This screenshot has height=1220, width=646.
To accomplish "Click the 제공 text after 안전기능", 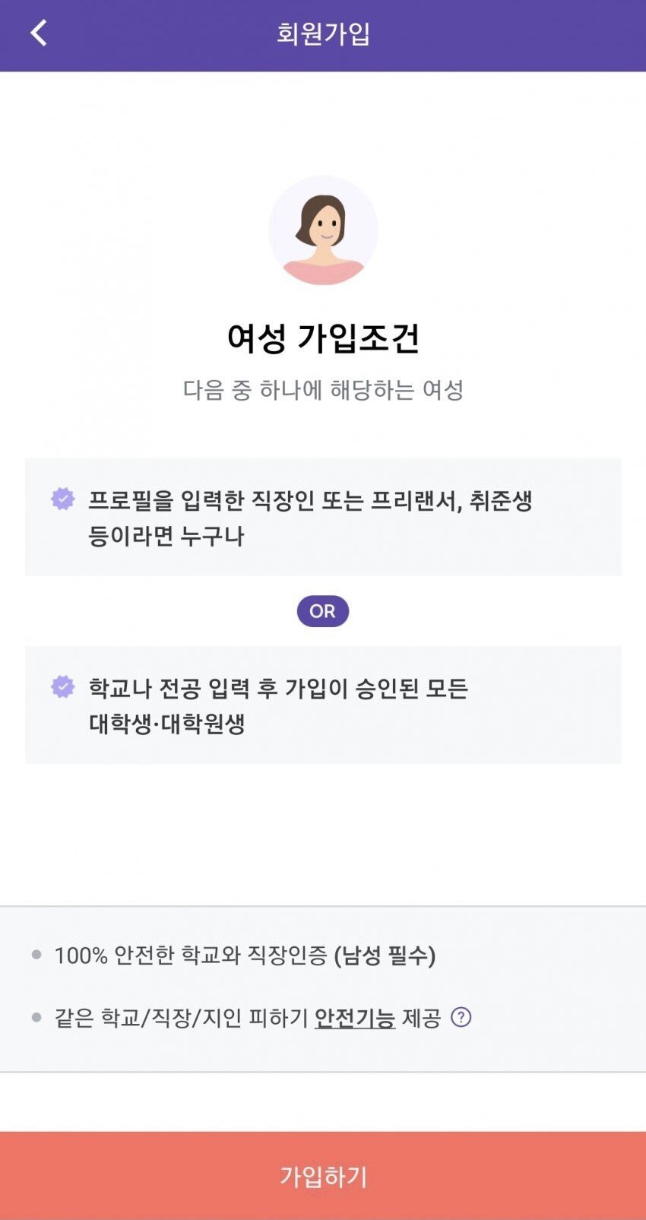I will tap(422, 1018).
